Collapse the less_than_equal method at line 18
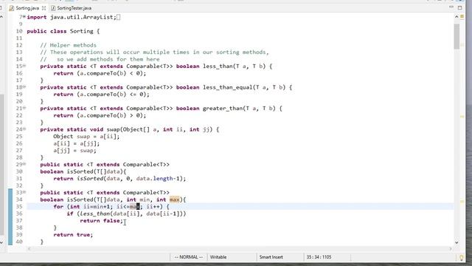The image size is (472, 266). [24, 86]
